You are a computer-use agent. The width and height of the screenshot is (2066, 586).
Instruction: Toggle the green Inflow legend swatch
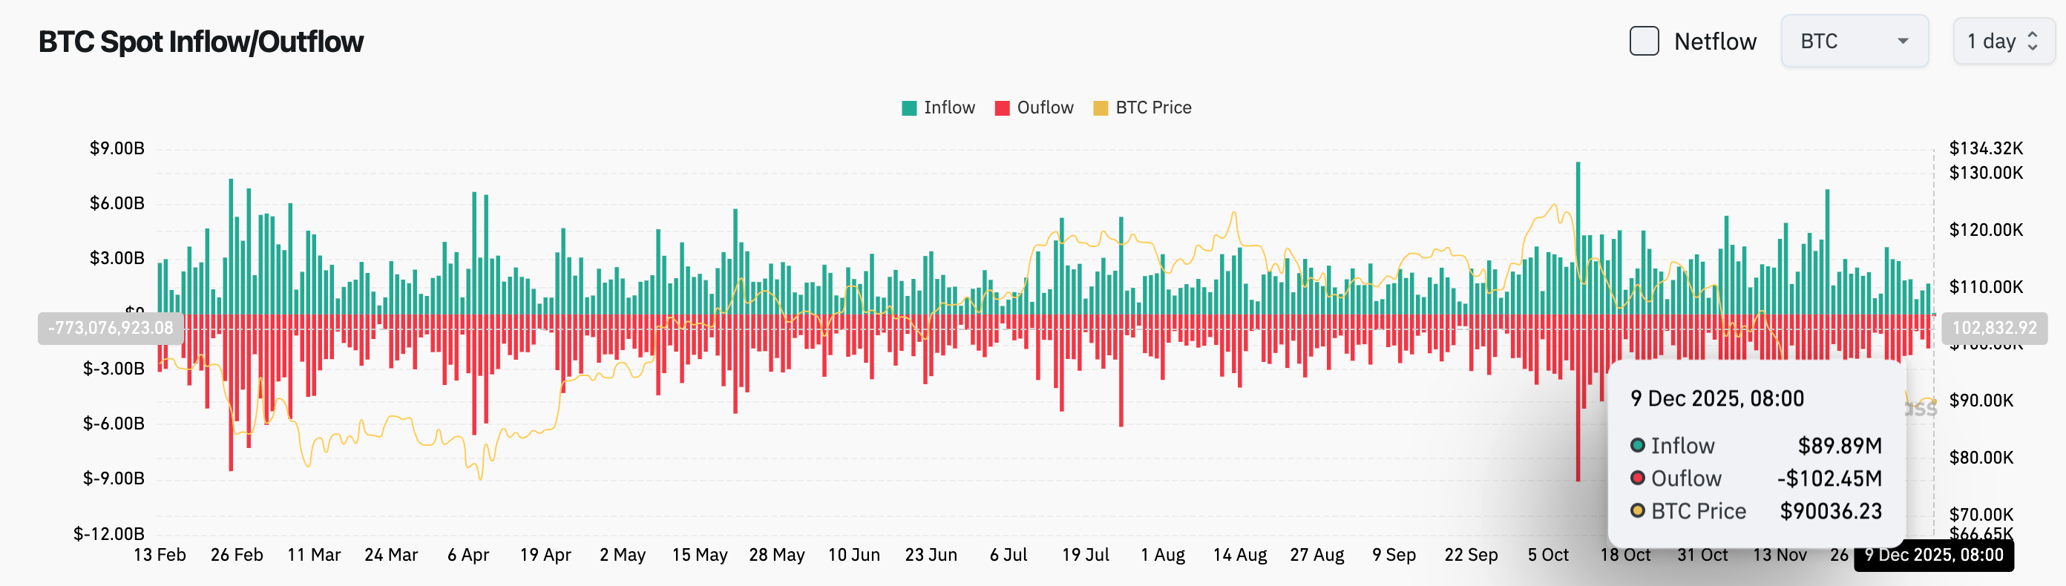click(911, 107)
